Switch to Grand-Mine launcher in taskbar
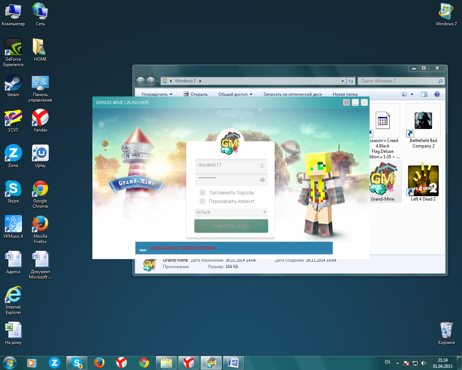Image resolution: width=462 pixels, height=370 pixels. coord(211,362)
